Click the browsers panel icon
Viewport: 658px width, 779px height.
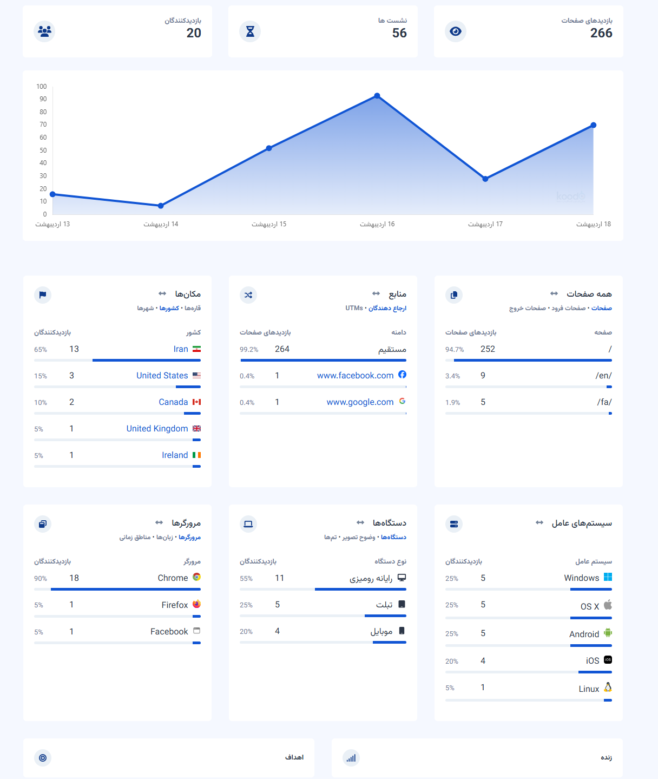(43, 524)
